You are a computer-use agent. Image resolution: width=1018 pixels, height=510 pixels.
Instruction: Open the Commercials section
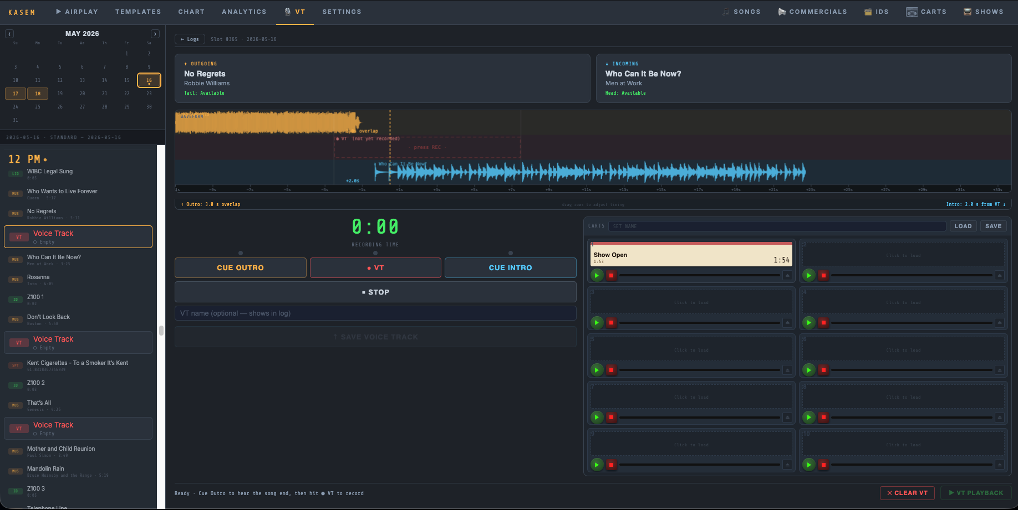812,12
